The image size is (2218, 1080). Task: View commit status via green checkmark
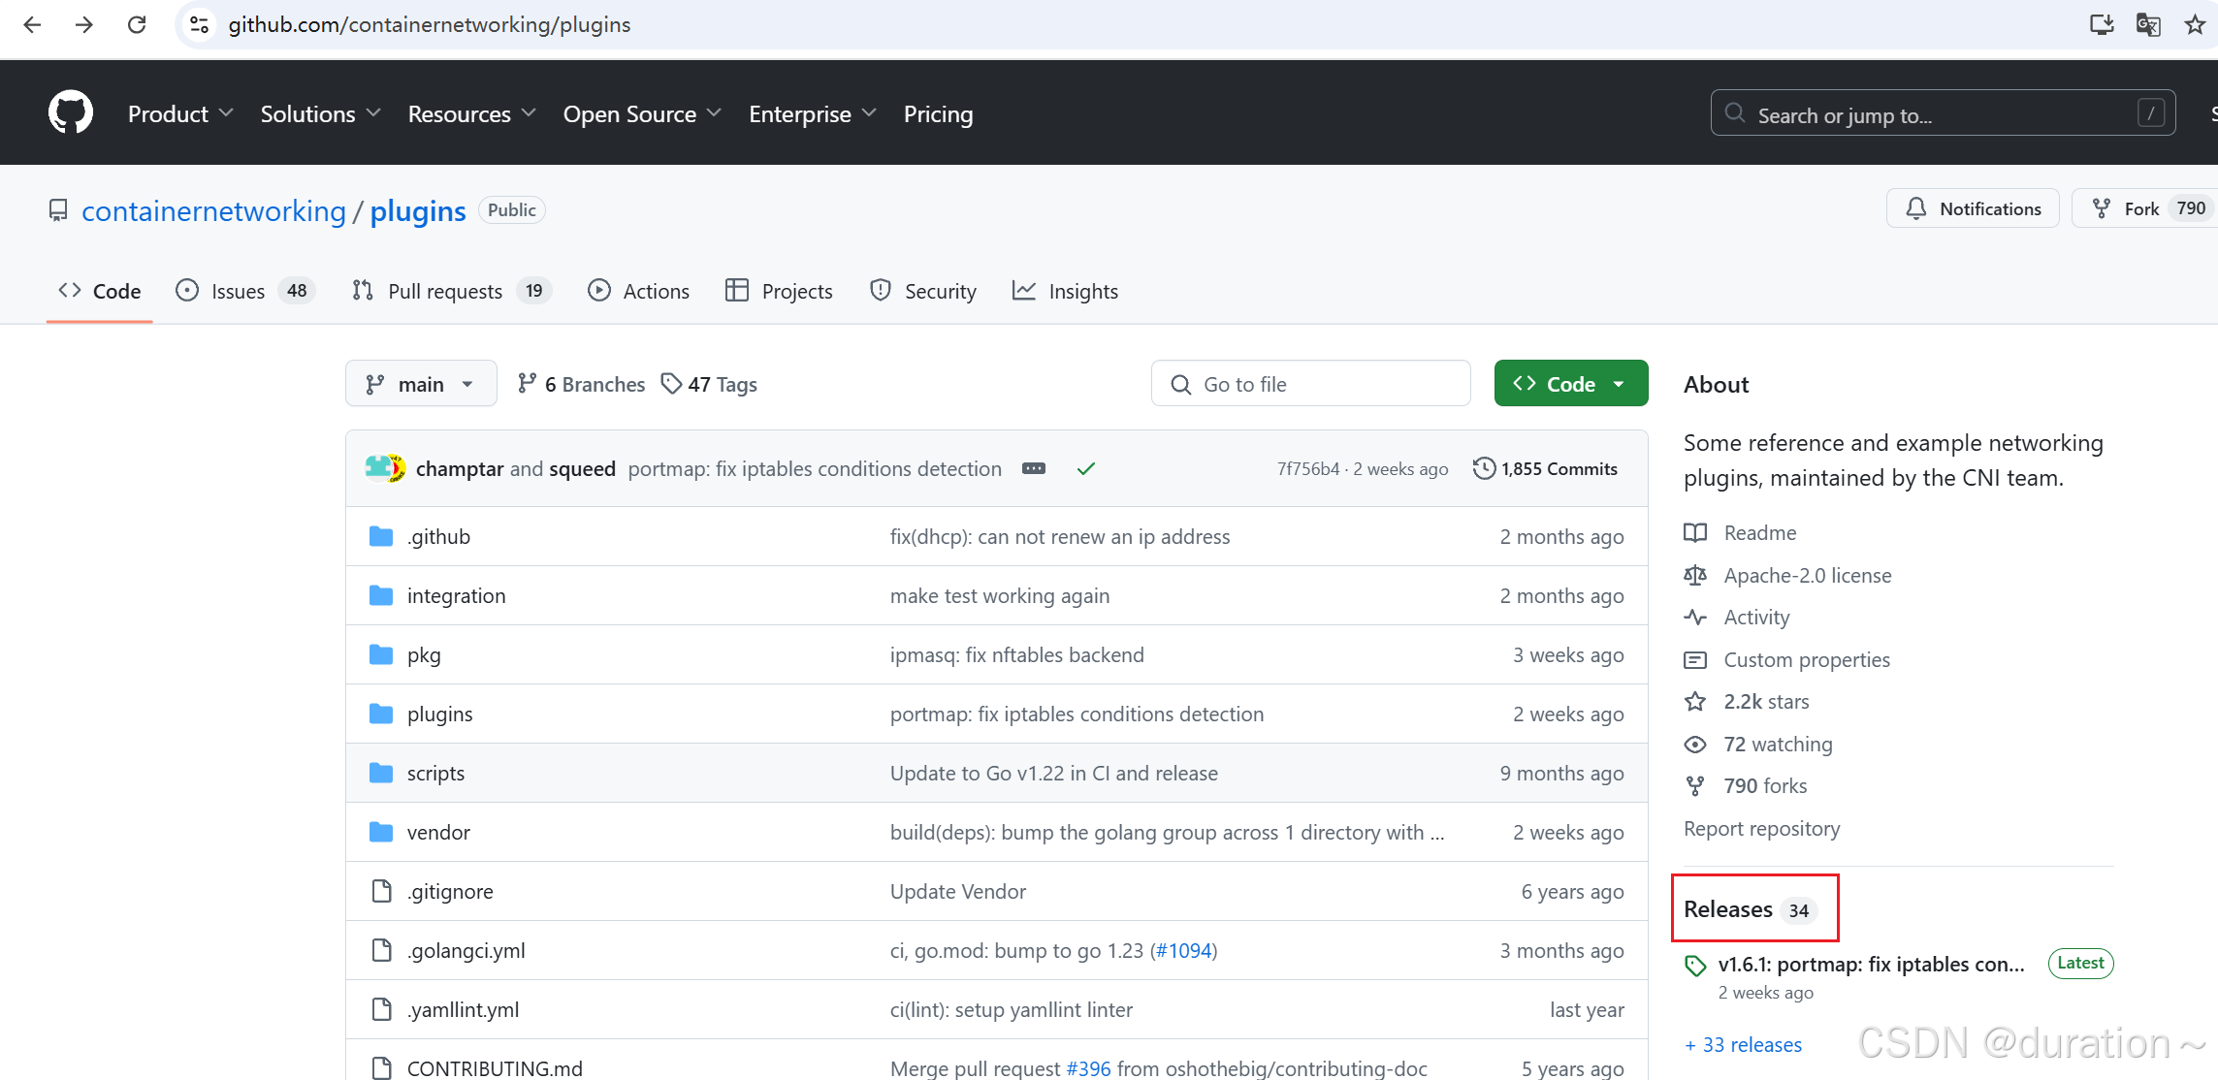[1085, 468]
